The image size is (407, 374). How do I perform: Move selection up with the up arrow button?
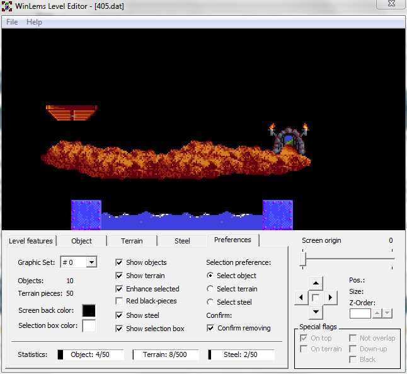pyautogui.click(x=316, y=283)
